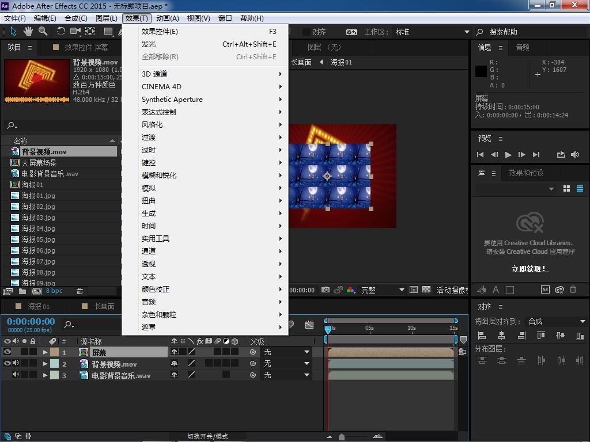
Task: Click the 切换开关/模式 button
Action: (207, 436)
